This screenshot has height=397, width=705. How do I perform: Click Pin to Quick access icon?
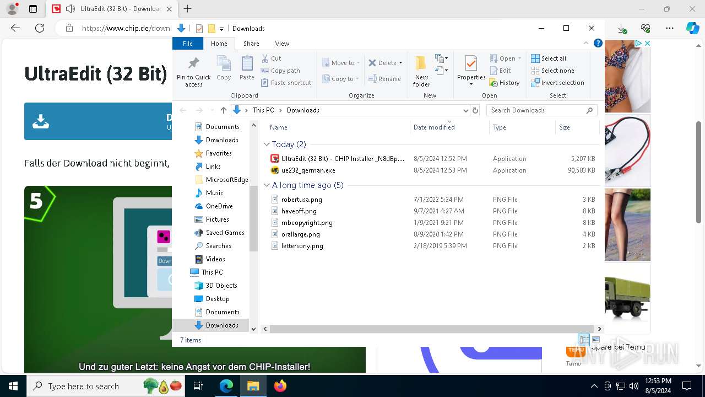[193, 63]
